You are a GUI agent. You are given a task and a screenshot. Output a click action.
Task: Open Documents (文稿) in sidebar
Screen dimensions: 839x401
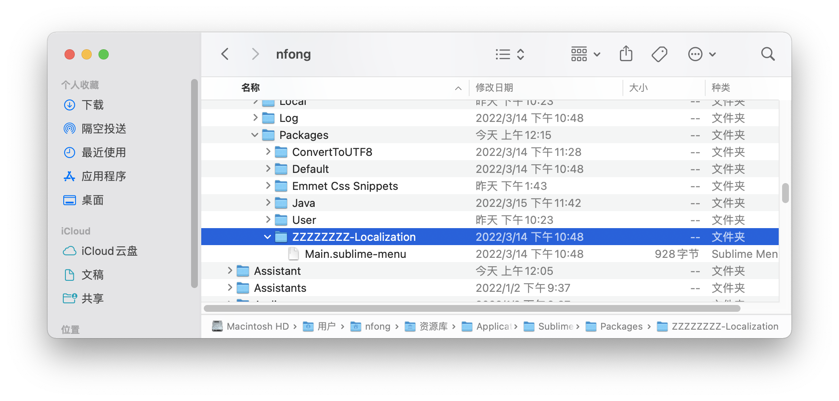coord(83,275)
